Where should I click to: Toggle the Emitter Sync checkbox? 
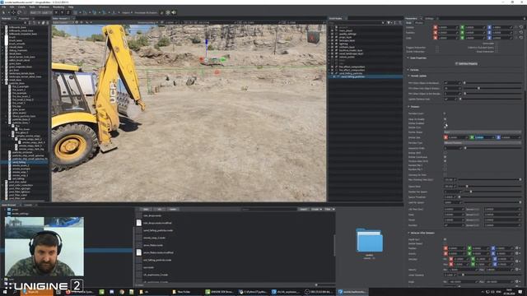coord(445,127)
